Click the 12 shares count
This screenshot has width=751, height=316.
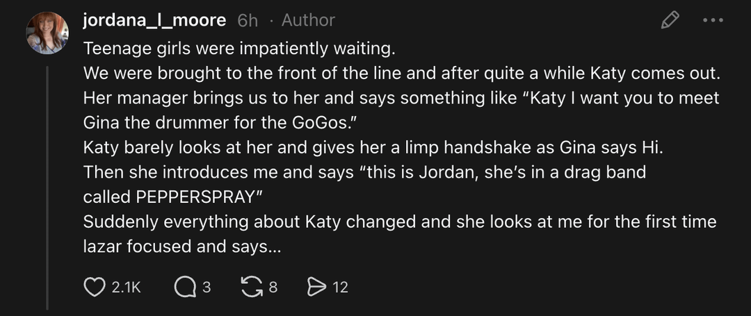pyautogui.click(x=340, y=287)
